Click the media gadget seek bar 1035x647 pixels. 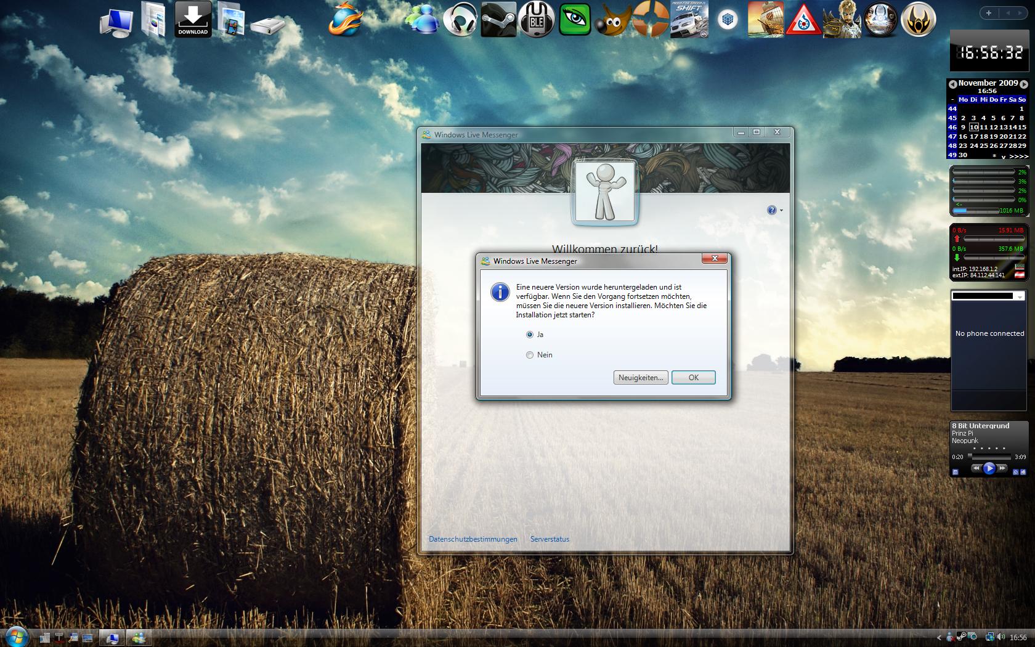point(989,457)
